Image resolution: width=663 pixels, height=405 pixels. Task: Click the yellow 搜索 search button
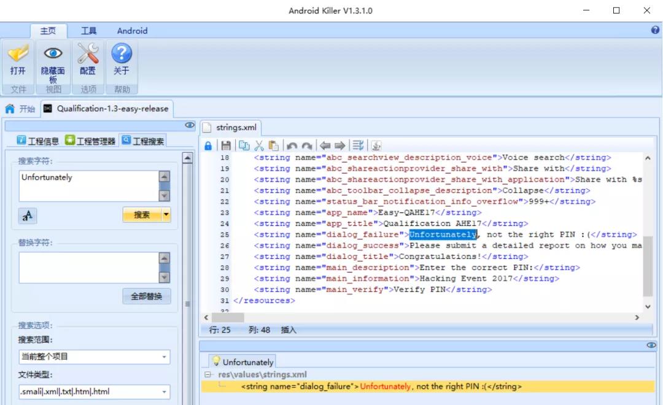click(x=142, y=215)
